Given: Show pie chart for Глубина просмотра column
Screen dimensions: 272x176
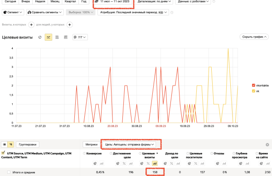Looking at the screenshot, I should click(x=241, y=163).
